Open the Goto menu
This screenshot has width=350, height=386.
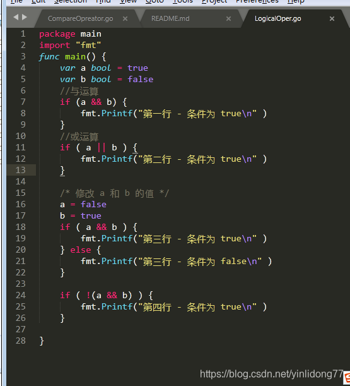[x=155, y=1]
